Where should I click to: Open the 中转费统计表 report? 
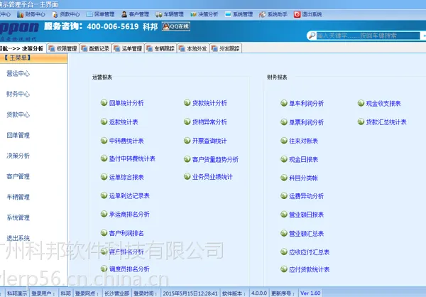(126, 141)
